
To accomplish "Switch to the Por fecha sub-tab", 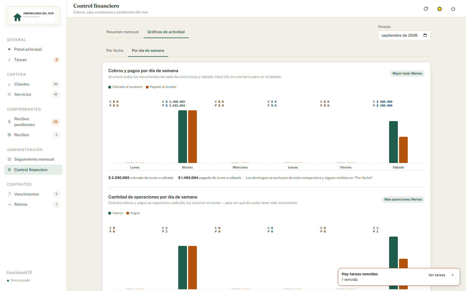I will 115,51.
